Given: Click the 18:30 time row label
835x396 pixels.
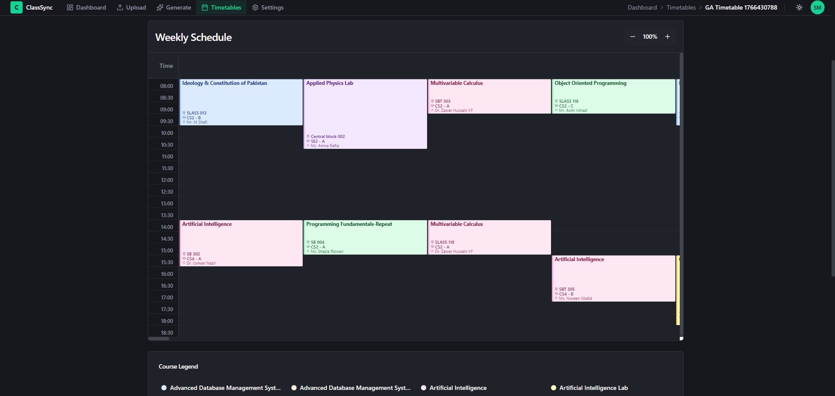Looking at the screenshot, I should coord(167,333).
